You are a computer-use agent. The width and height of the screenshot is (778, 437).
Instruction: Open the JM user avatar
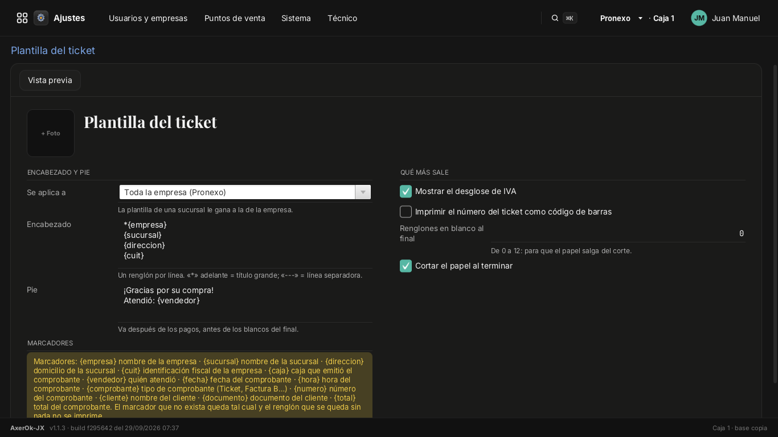click(699, 18)
